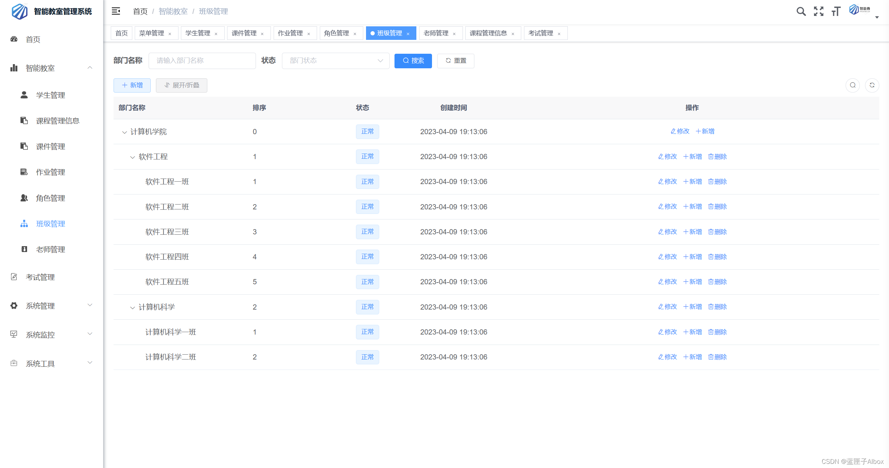889x468 pixels.
Task: Click 修改 for 软件工程二班 row
Action: (x=667, y=207)
